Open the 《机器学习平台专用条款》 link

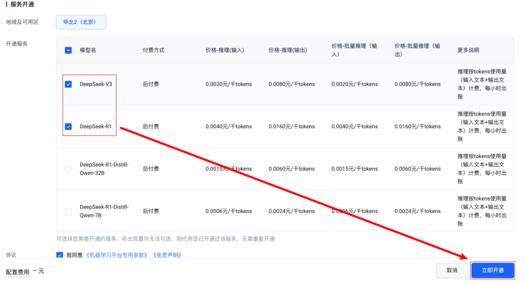[x=117, y=255]
